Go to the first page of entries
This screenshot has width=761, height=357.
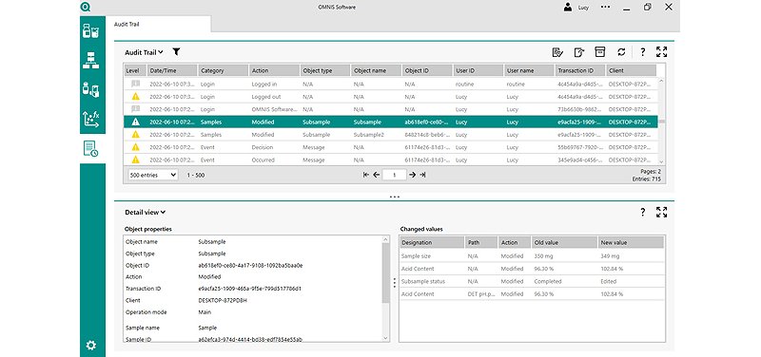click(366, 175)
